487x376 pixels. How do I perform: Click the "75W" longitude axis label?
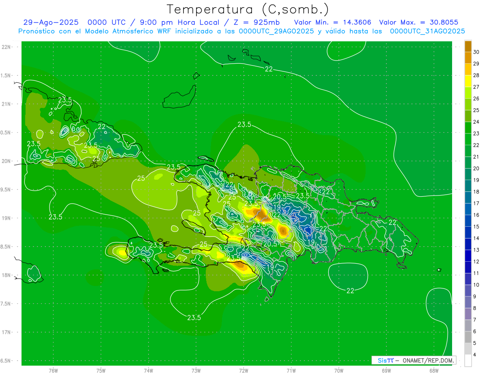101,371
